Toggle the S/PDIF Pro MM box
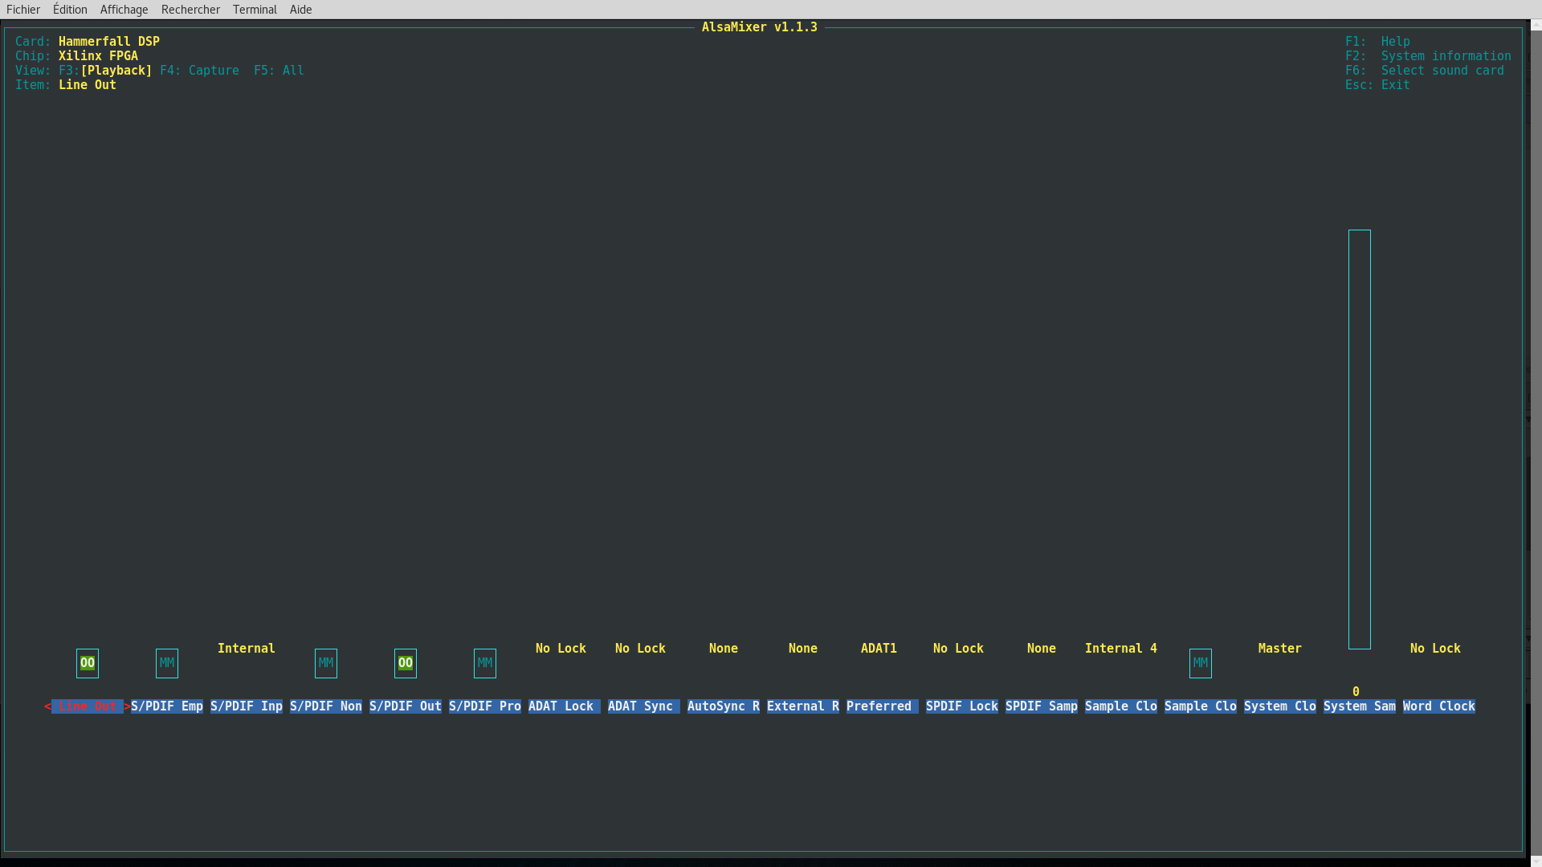1542x867 pixels. click(485, 663)
